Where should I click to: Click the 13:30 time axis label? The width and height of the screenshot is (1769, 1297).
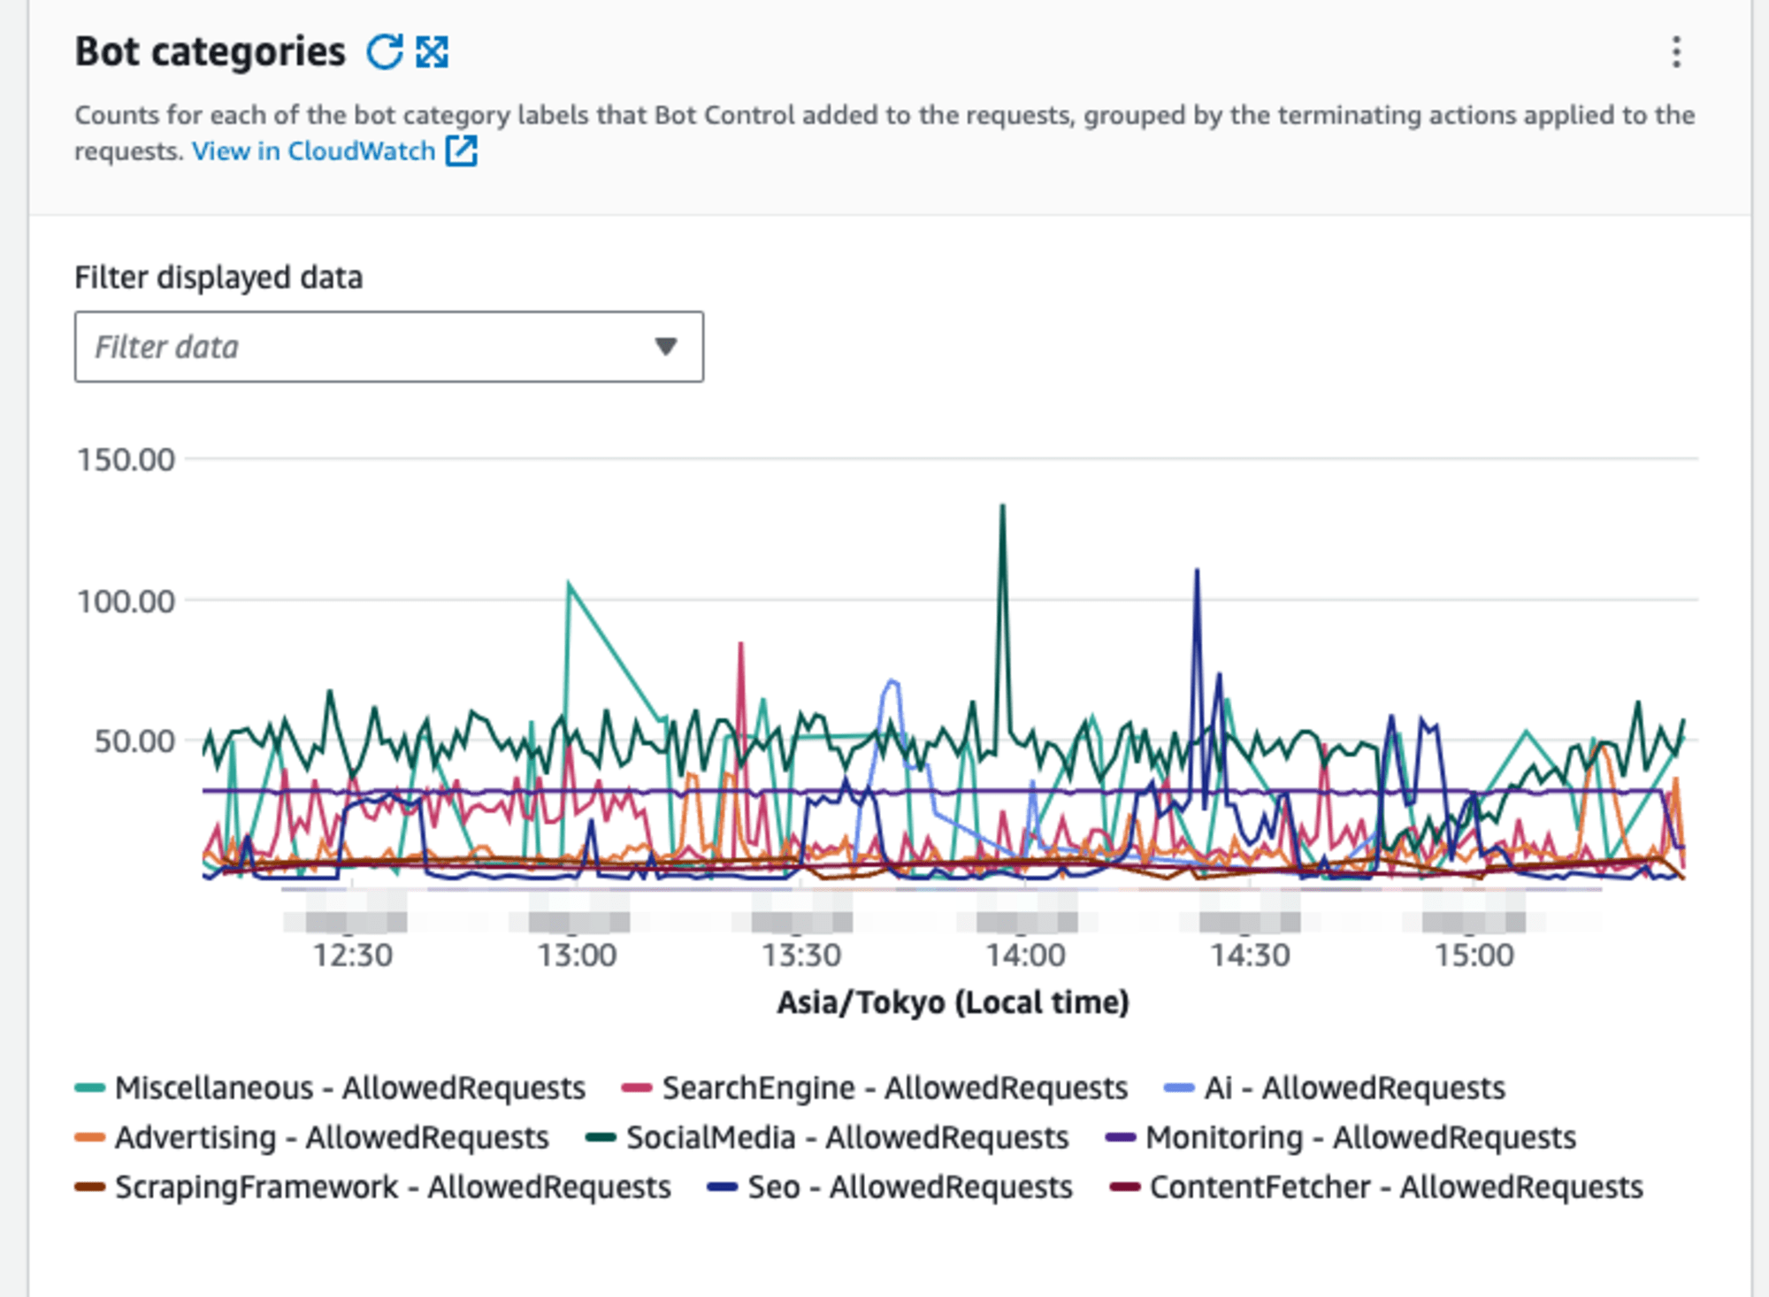(801, 955)
